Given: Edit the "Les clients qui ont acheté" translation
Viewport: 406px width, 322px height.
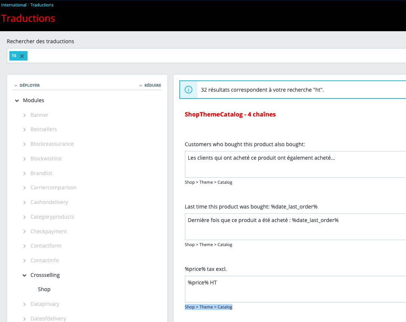Looking at the screenshot, I should (x=295, y=164).
